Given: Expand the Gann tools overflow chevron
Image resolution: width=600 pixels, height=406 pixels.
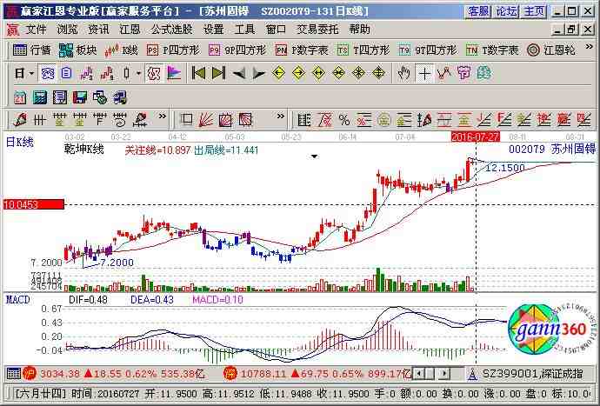Looking at the screenshot, I should click(281, 116).
